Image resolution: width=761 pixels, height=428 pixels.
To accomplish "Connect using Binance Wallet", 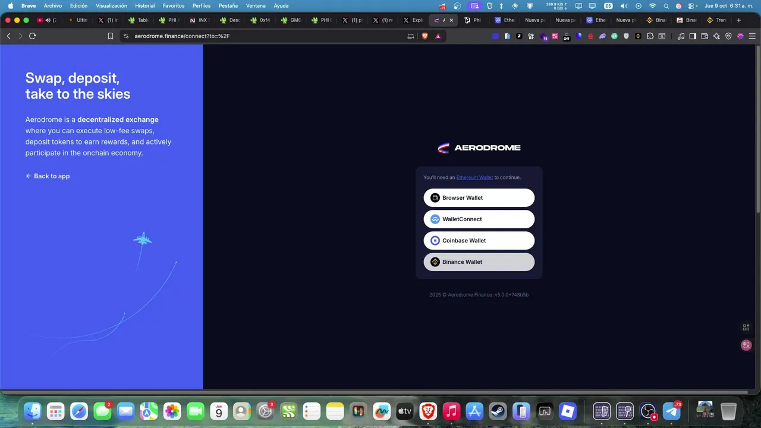I will pos(479,262).
